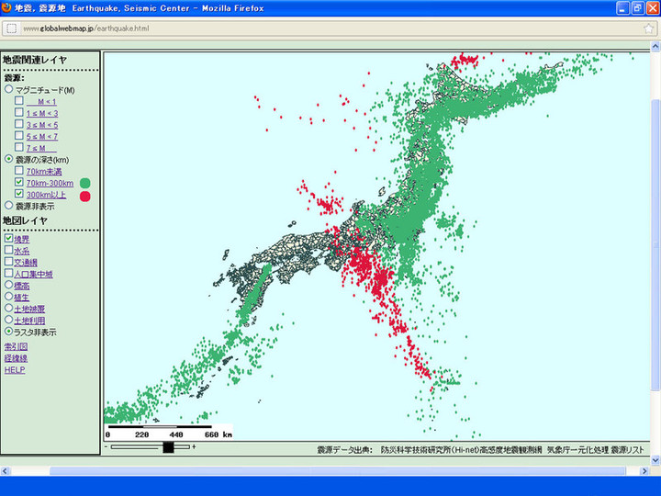Click the zoom-in plus at slider's right end

[194, 447]
